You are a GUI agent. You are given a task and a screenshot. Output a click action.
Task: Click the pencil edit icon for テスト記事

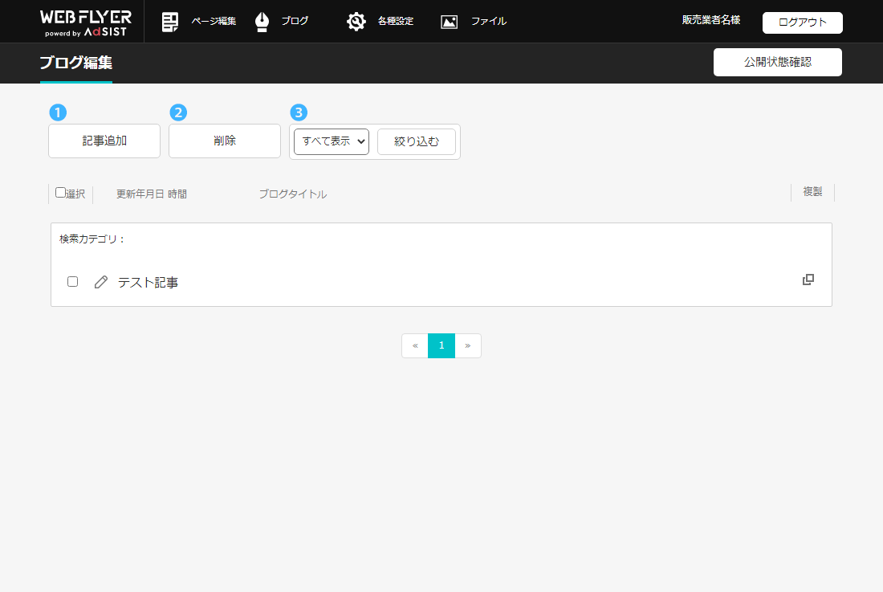pyautogui.click(x=100, y=282)
